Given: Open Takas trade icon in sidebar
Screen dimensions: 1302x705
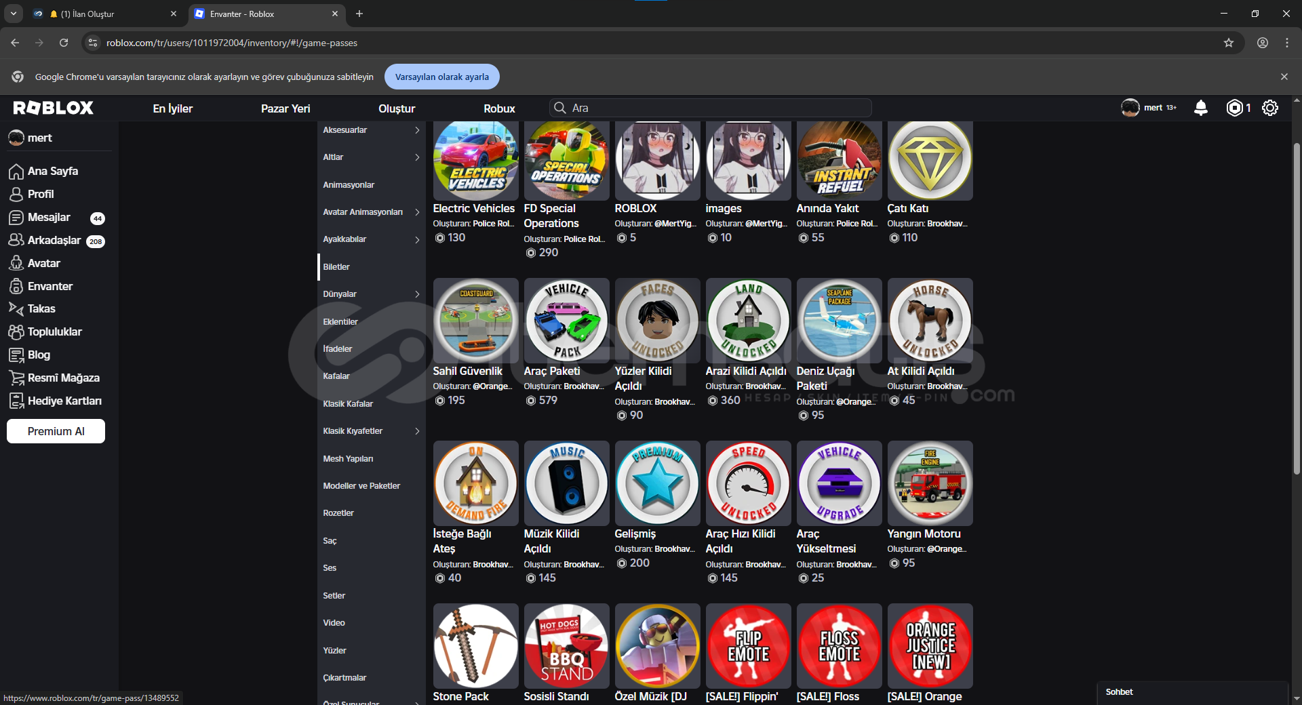Looking at the screenshot, I should click(16, 308).
